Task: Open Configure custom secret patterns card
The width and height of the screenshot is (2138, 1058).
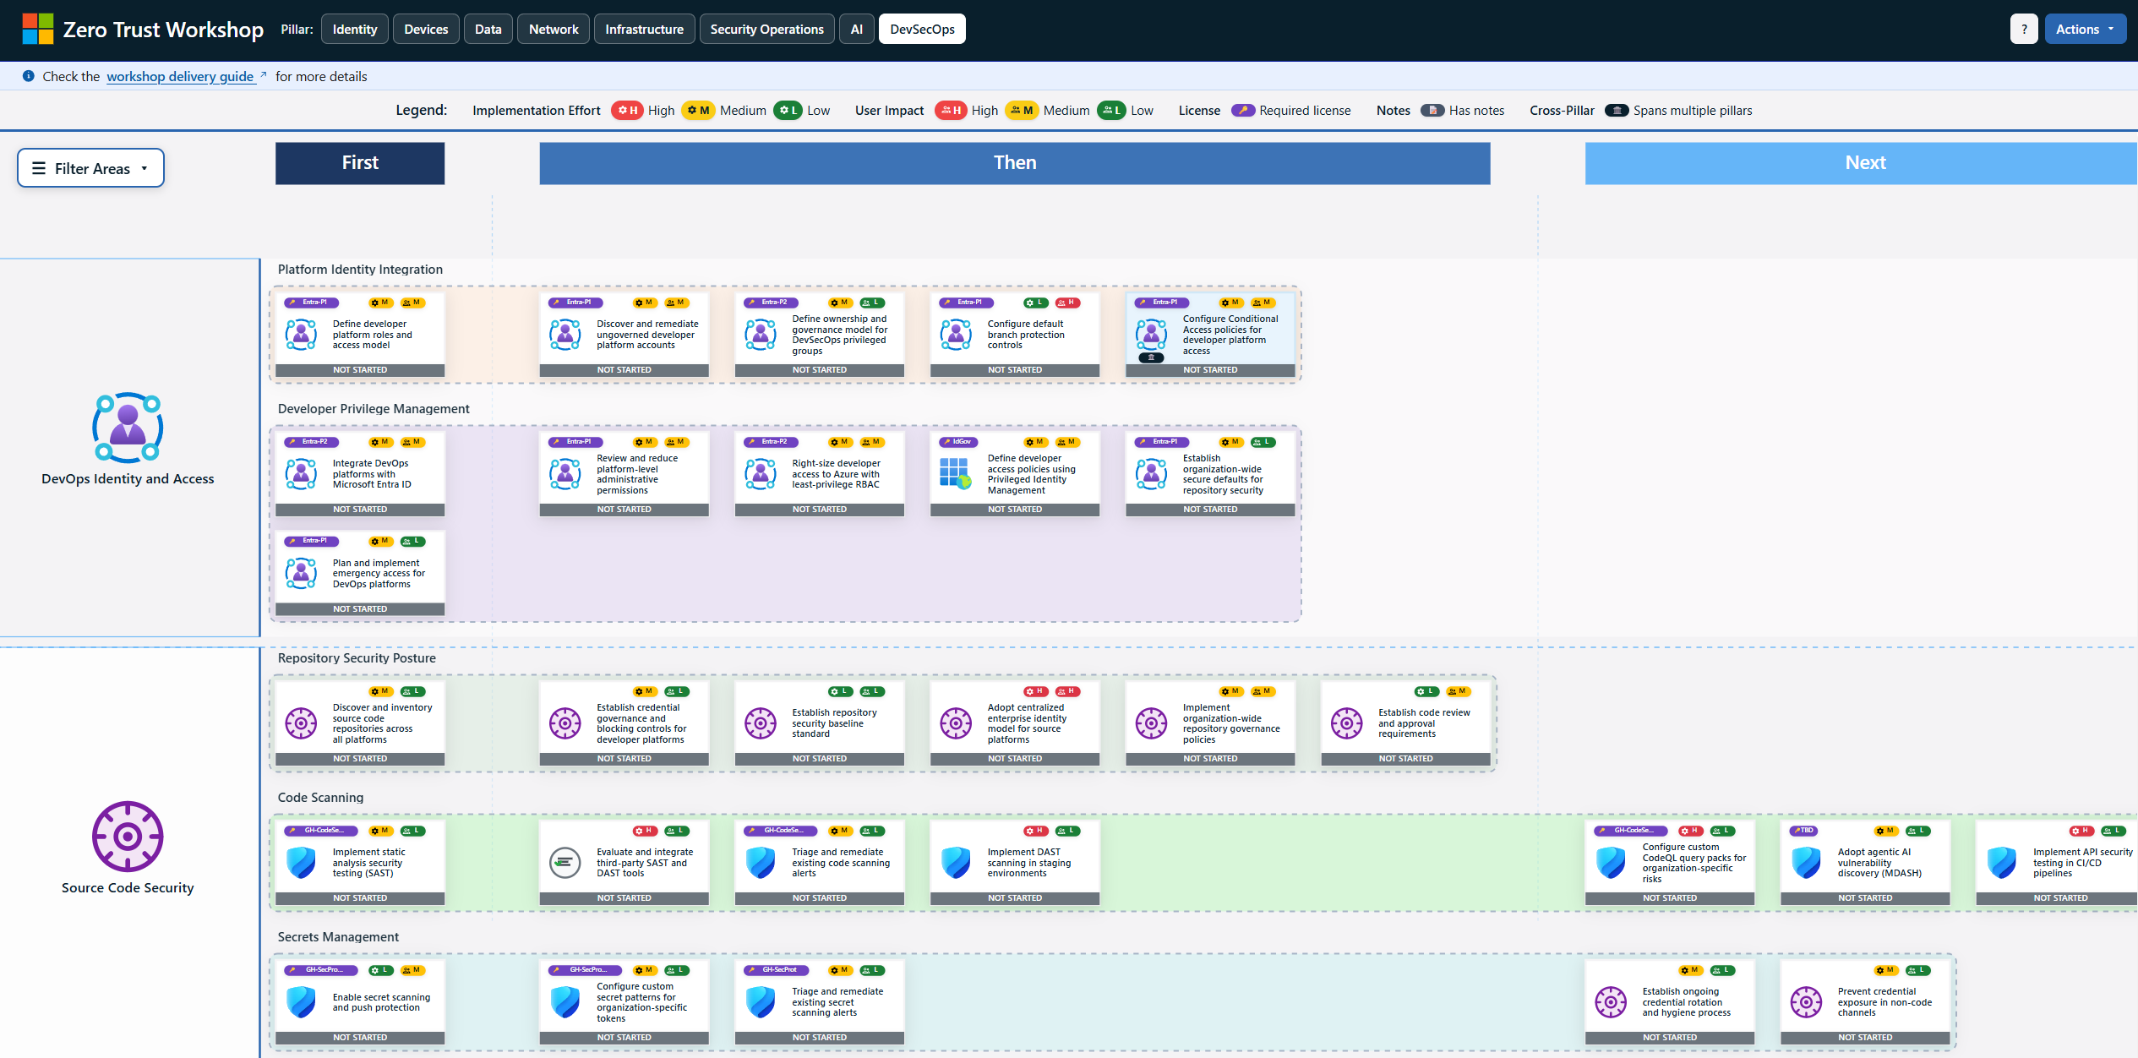Action: tap(624, 1002)
